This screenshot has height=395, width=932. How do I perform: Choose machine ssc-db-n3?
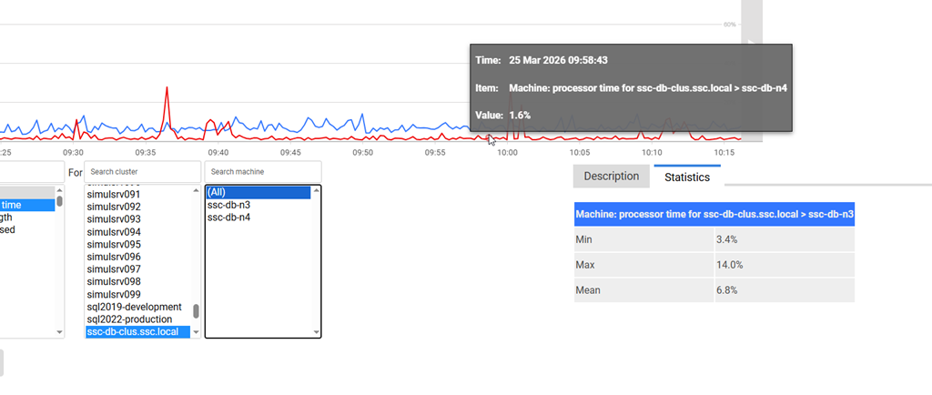coord(228,205)
